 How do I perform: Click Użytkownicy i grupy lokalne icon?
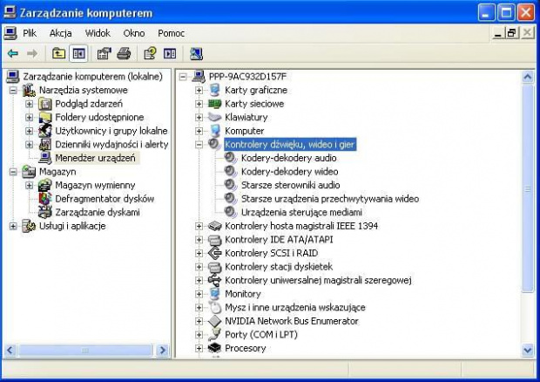tap(45, 131)
